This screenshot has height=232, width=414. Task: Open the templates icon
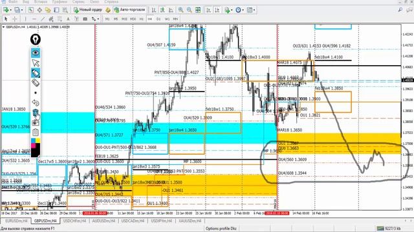[x=249, y=10]
